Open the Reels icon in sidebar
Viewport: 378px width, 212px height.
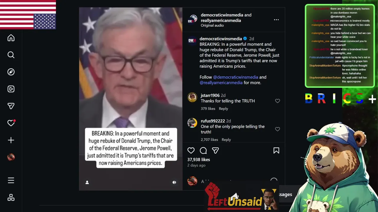tap(11, 89)
